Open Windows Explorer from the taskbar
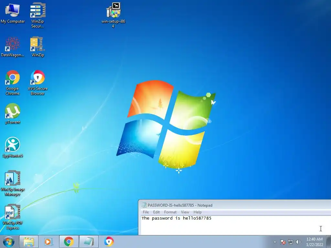Screen dimensions: 331x248 pyautogui.click(x=29, y=242)
